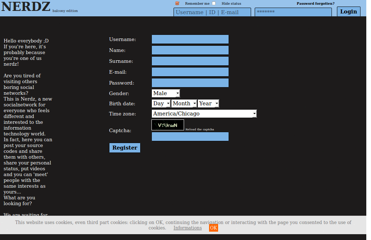The image size is (371, 240).
Task: Open the Time zone dropdown
Action: point(204,114)
